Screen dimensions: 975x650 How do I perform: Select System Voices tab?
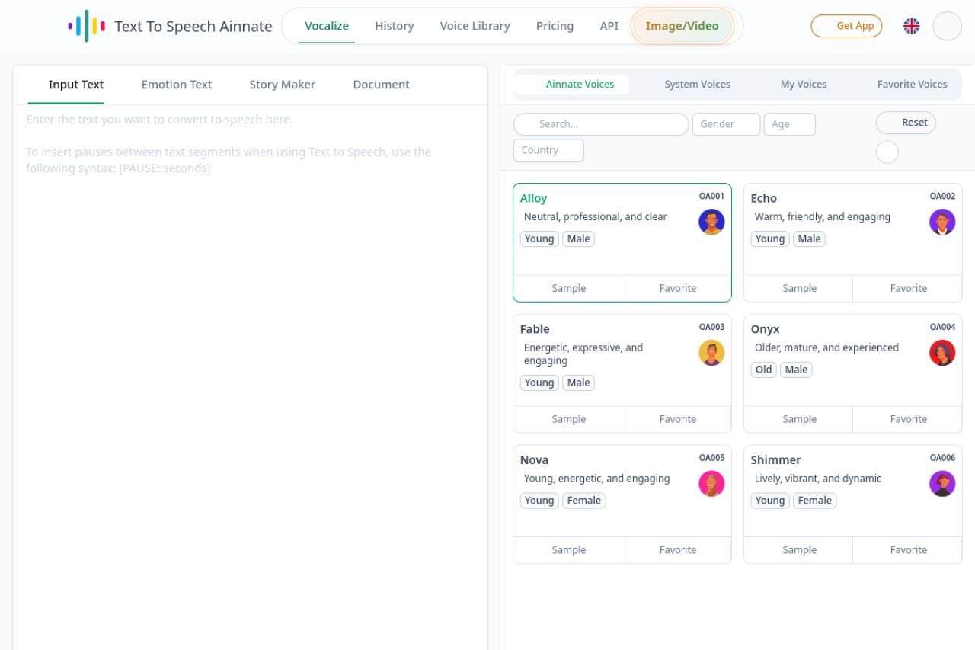pos(698,85)
